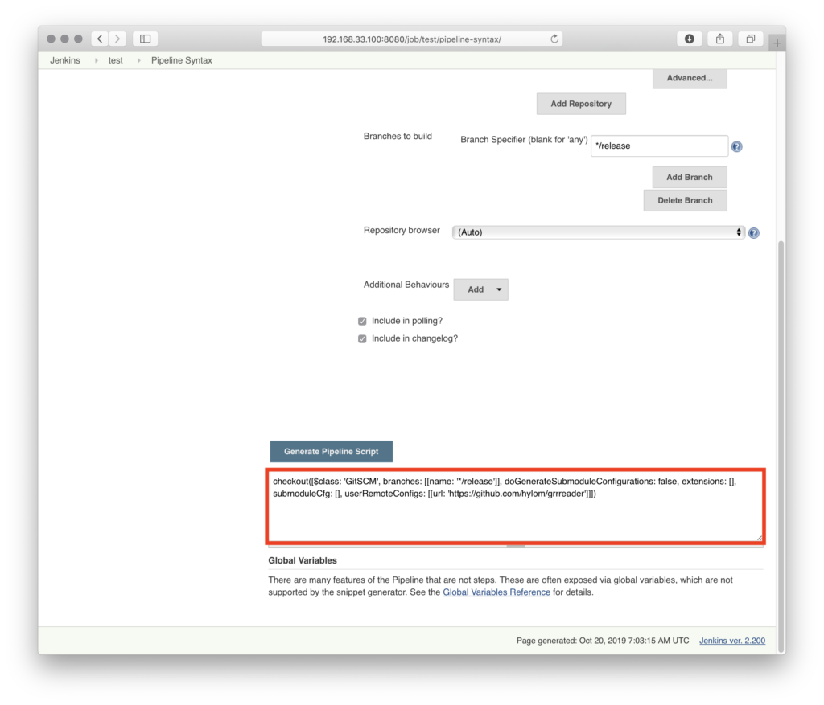Show all tabs with the tab overview icon
Viewport: 824px width, 705px height.
(751, 39)
